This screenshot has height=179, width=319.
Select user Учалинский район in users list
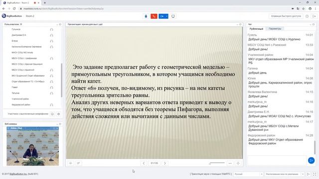[20, 99]
